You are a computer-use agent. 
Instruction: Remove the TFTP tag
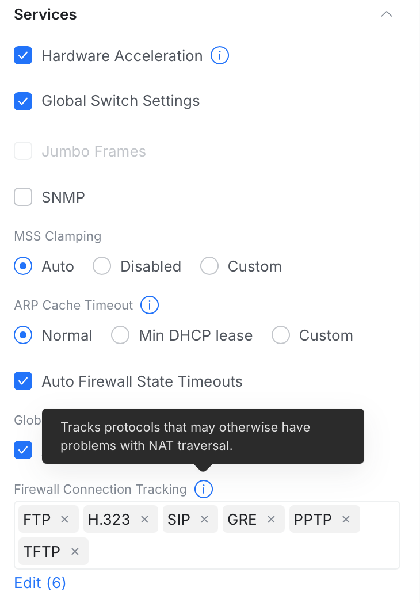pos(75,552)
